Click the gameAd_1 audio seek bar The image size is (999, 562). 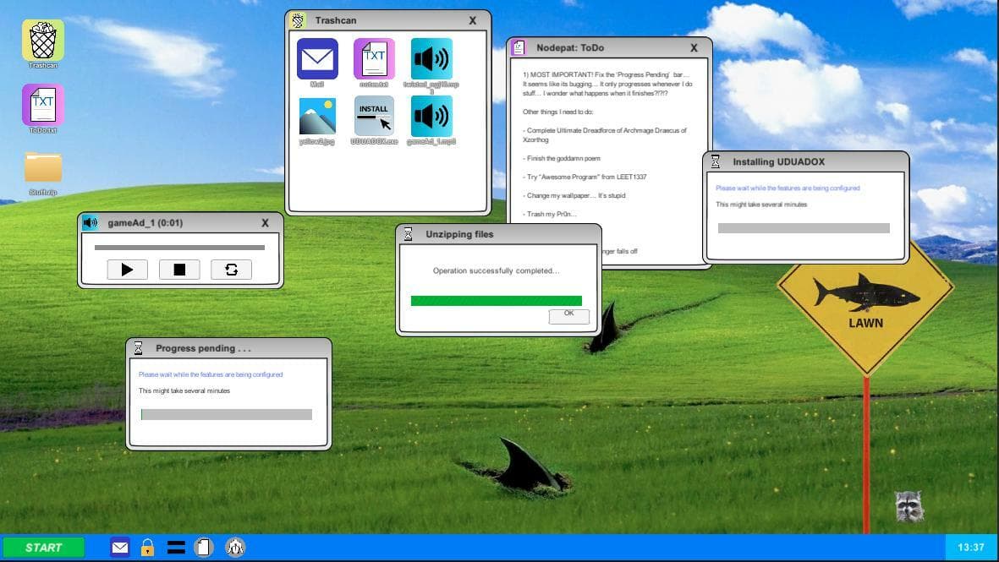pyautogui.click(x=179, y=248)
